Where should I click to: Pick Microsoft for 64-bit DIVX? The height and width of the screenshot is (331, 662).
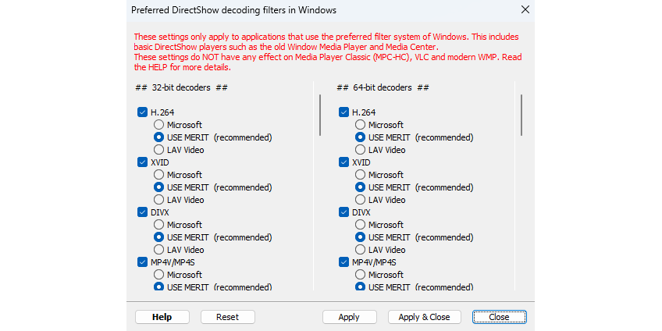(x=361, y=225)
